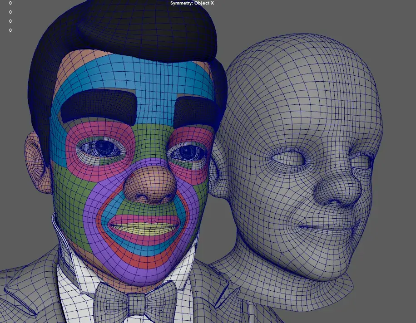Click the topmost "0" HUD counter value

pos(10,3)
